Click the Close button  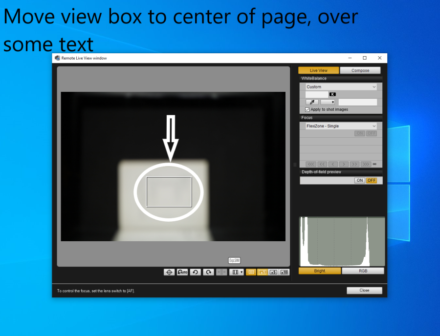pos(364,290)
